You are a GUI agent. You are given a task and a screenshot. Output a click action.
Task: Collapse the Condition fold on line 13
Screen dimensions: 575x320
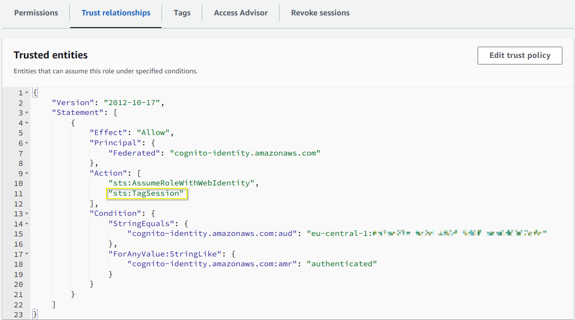tap(27, 214)
